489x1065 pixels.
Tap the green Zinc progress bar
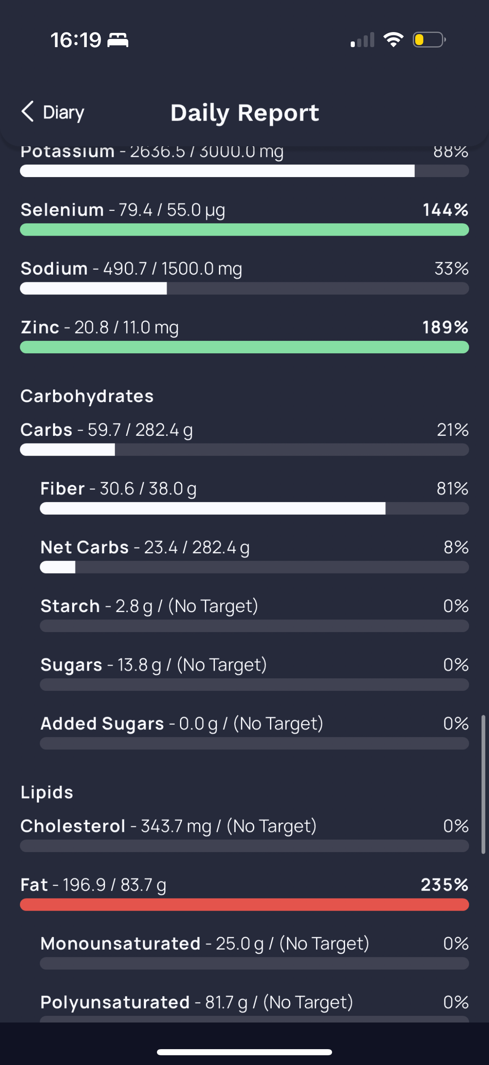point(244,347)
